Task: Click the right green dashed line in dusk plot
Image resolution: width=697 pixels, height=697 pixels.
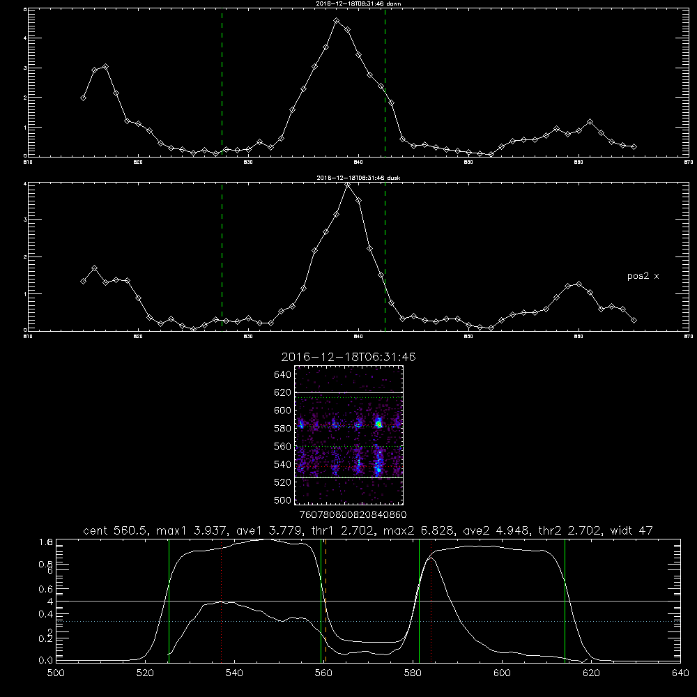Action: pos(385,257)
